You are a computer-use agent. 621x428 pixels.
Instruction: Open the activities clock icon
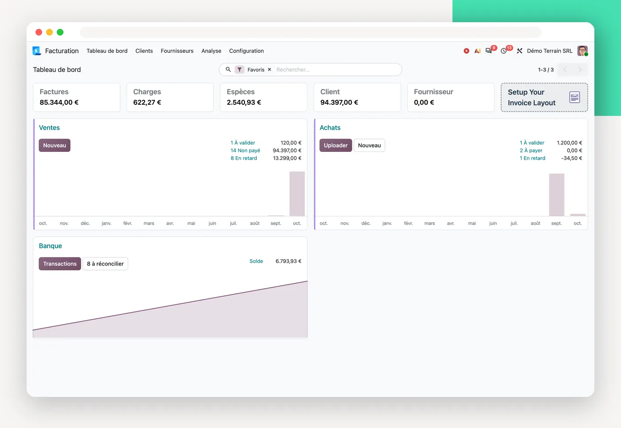504,51
